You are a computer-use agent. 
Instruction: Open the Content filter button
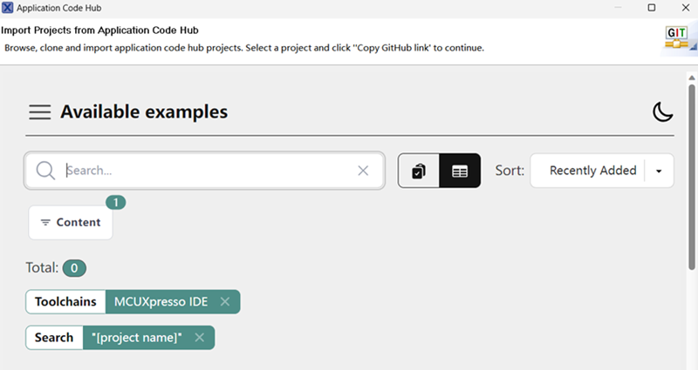click(x=71, y=222)
